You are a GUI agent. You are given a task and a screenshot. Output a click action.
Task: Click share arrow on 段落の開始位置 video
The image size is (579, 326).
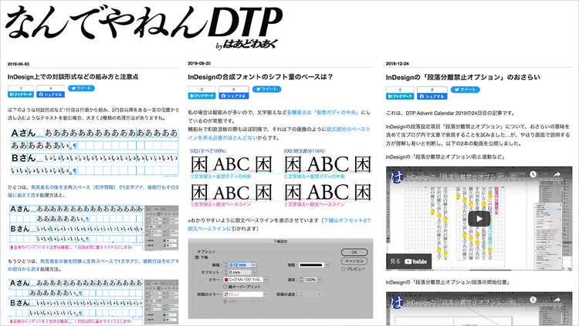(557, 301)
